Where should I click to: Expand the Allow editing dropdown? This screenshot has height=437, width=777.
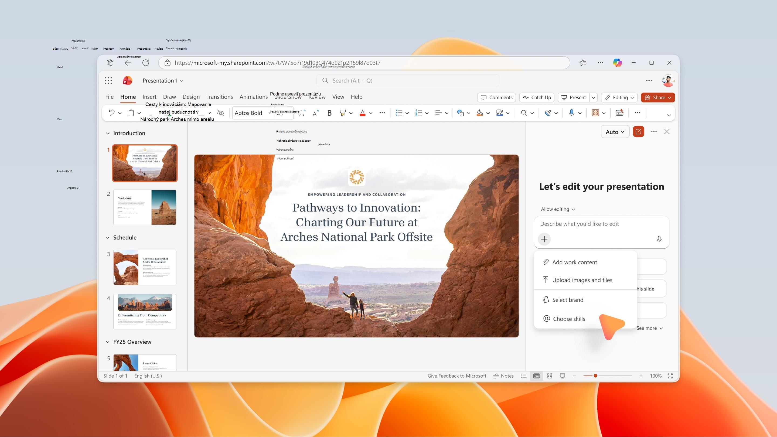[558, 209]
